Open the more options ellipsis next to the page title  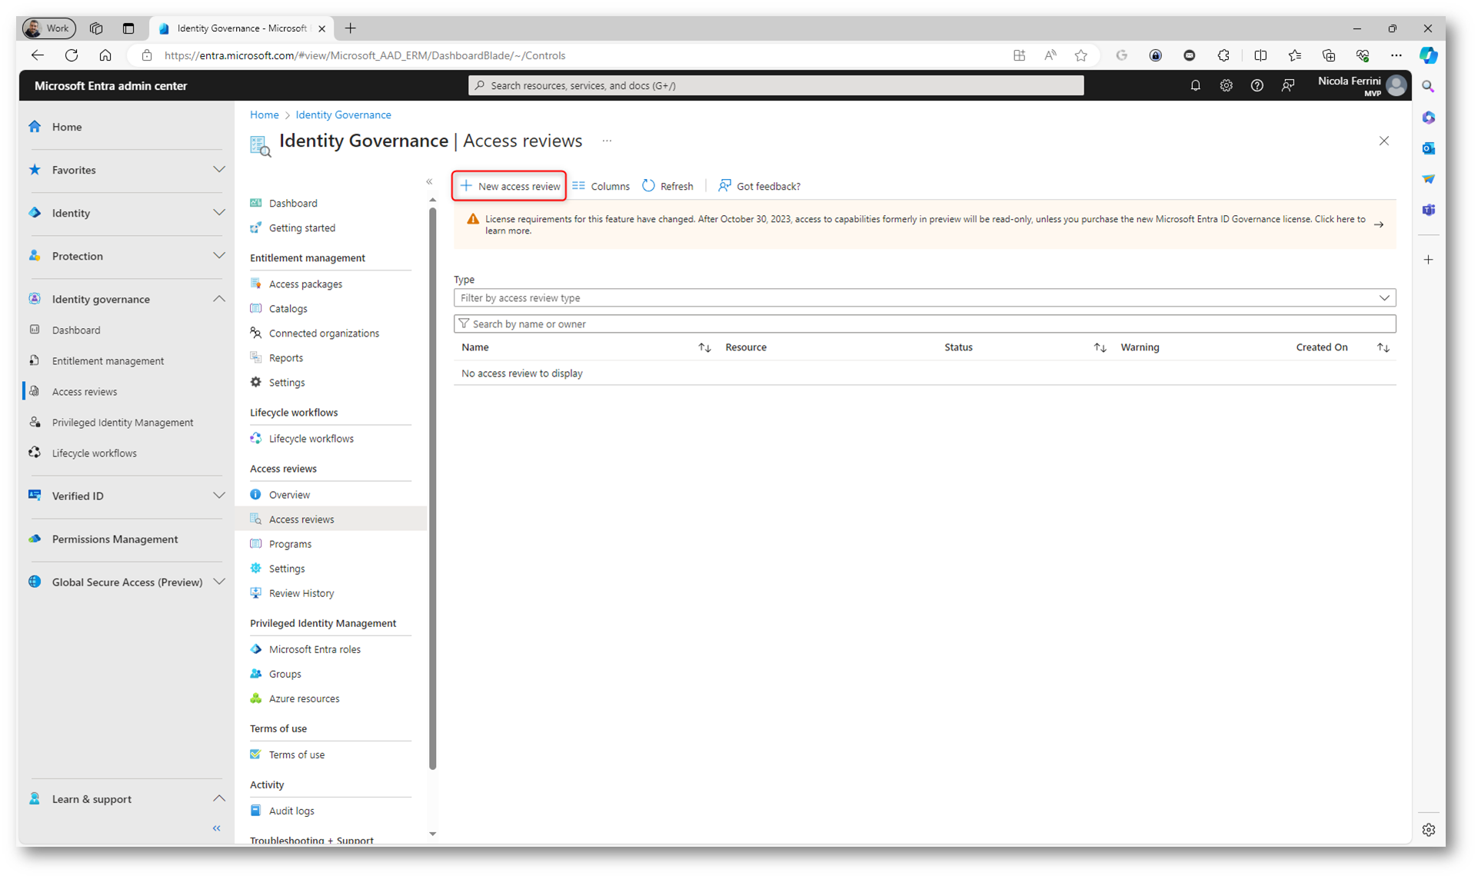tap(607, 141)
